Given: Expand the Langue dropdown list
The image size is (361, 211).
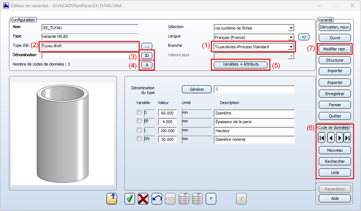Looking at the screenshot, I should coord(291,37).
